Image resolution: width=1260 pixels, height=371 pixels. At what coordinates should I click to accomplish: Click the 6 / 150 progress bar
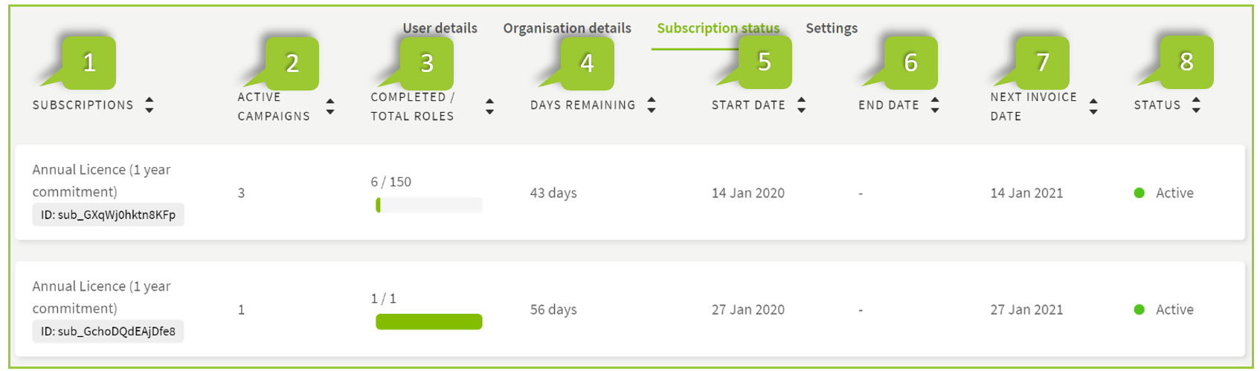pos(429,206)
